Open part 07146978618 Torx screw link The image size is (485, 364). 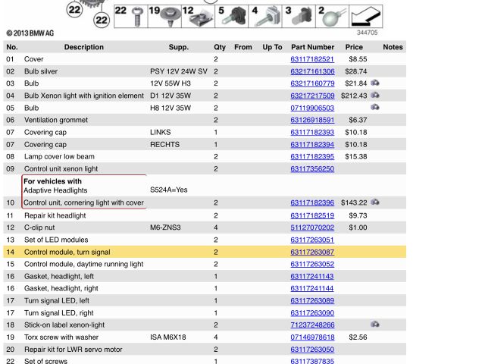312,337
